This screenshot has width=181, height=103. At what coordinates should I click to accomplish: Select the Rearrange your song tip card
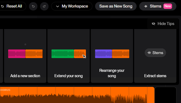[112, 56]
